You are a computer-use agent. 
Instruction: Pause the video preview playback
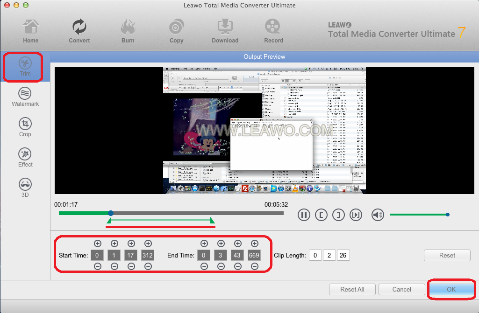point(304,215)
